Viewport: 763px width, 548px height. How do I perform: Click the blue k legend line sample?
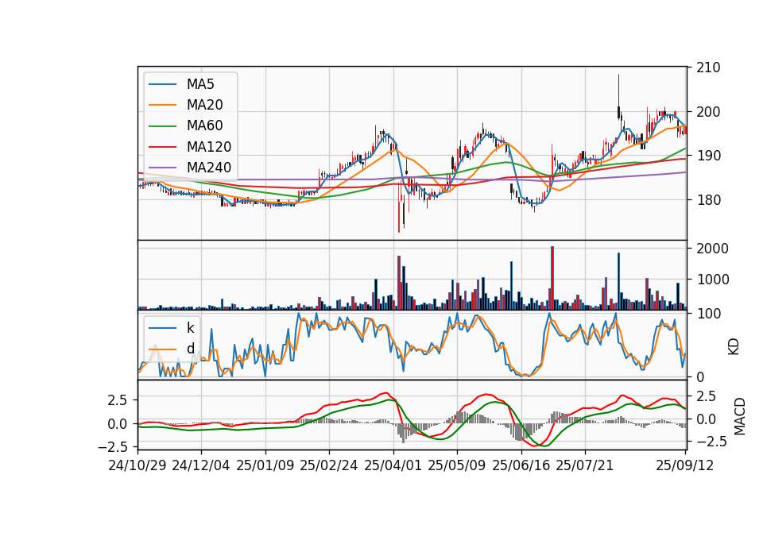[162, 328]
